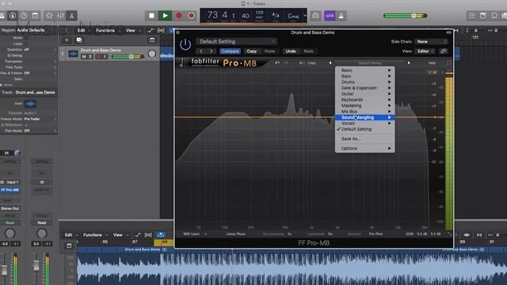The image size is (507, 285).
Task: Click the Input 1 channel slot
Action: [13, 182]
